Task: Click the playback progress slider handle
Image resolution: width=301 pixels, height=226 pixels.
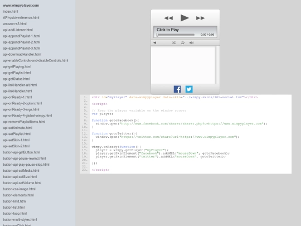Action: [x=157, y=35]
